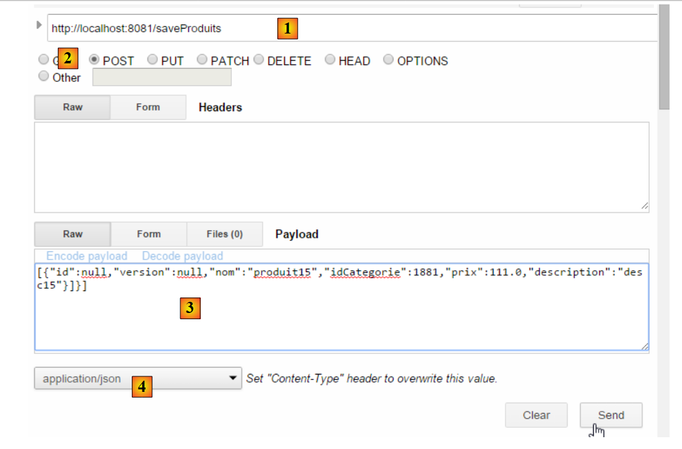Click inside the Headers text area

[x=341, y=167]
